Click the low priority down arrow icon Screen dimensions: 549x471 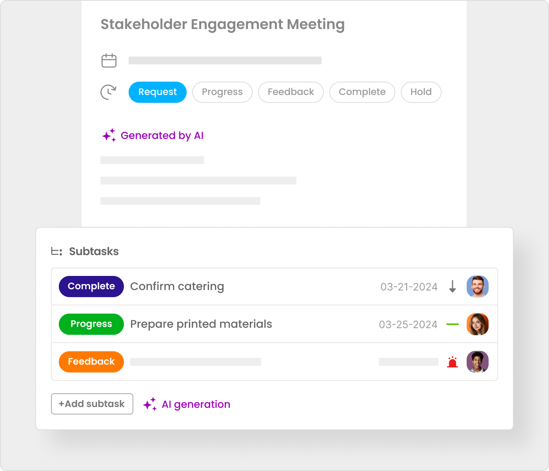pyautogui.click(x=453, y=287)
